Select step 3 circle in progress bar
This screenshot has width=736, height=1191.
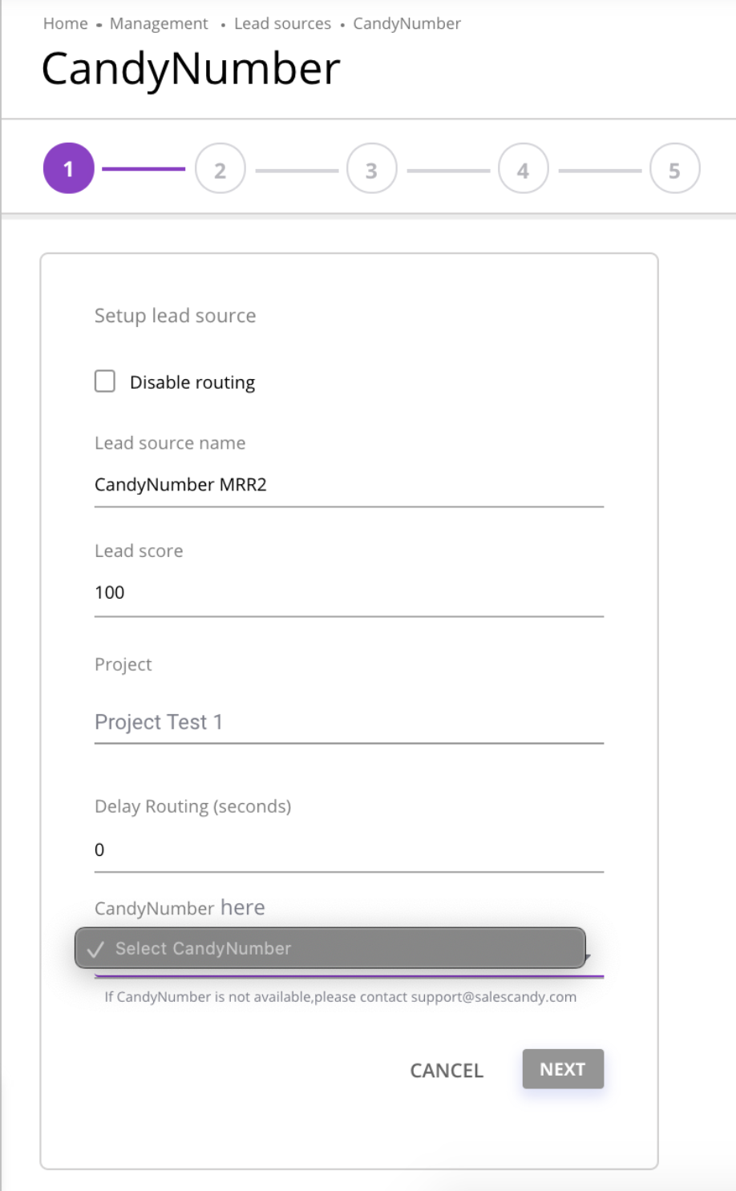point(371,169)
